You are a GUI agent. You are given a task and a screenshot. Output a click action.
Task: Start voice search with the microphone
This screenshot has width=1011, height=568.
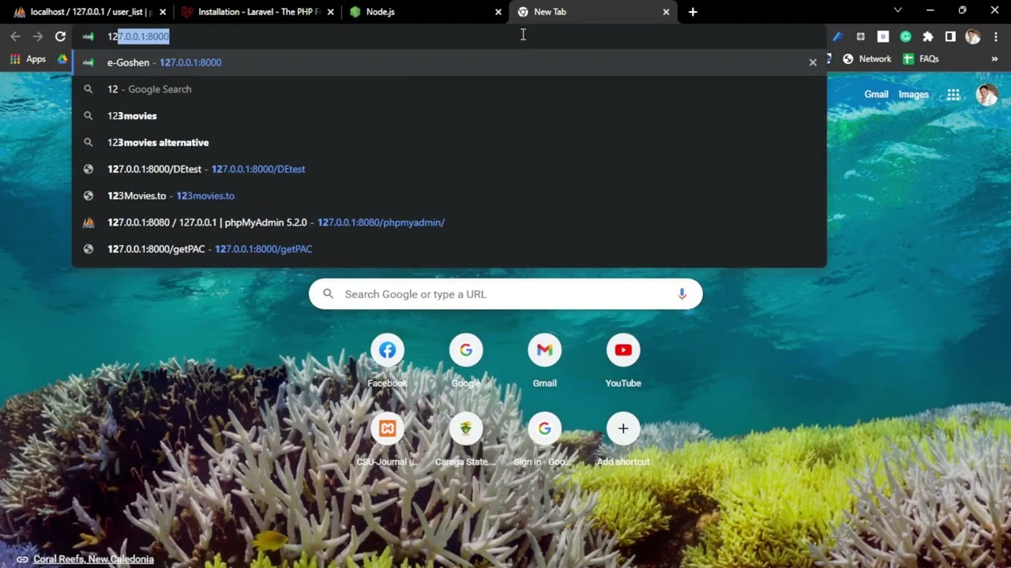coord(682,294)
